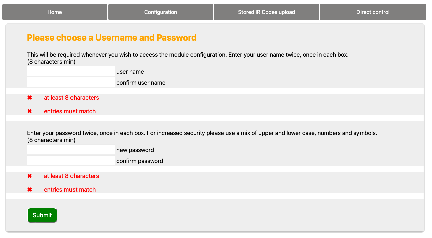Click red X beside password 8 characters rule
Screen dimensions: 432x238
[30, 176]
